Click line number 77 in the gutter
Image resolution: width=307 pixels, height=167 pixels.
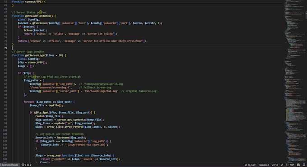(6, 48)
